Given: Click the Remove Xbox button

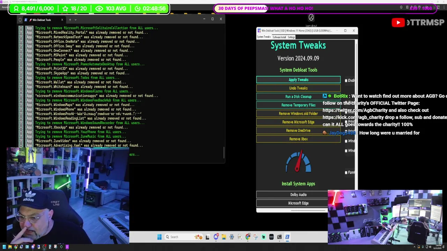Looking at the screenshot, I should (x=298, y=139).
